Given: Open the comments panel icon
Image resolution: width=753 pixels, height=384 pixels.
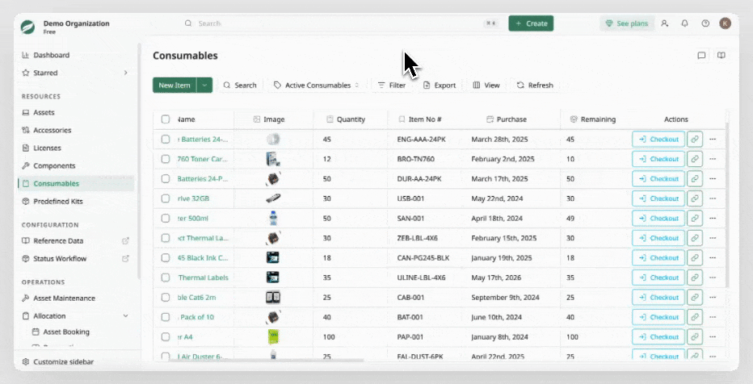Looking at the screenshot, I should point(701,56).
